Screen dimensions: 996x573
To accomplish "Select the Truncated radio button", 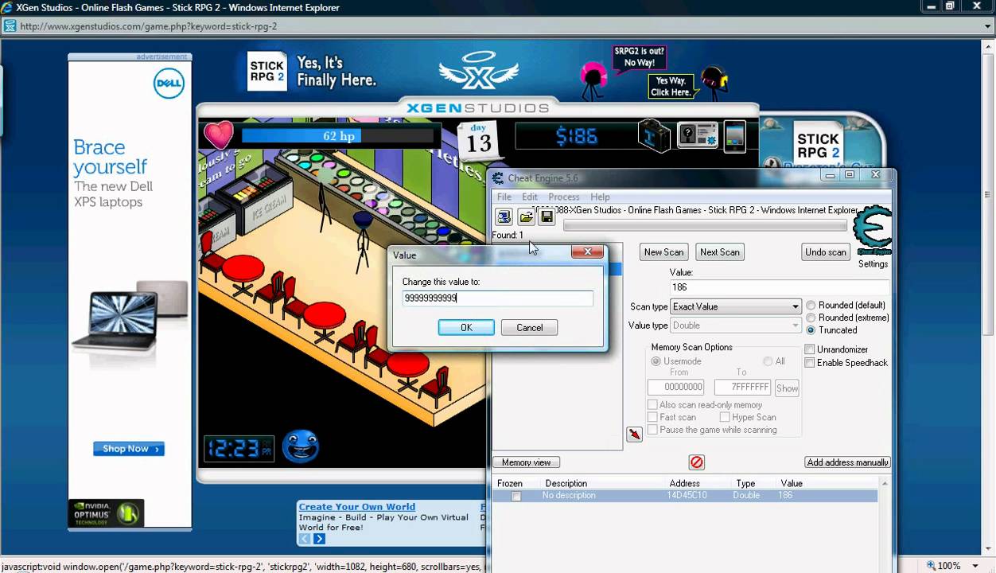I will click(811, 329).
